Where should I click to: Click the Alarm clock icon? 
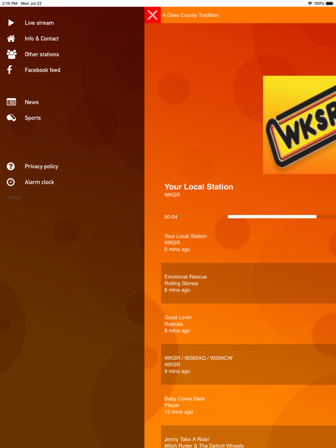(11, 182)
